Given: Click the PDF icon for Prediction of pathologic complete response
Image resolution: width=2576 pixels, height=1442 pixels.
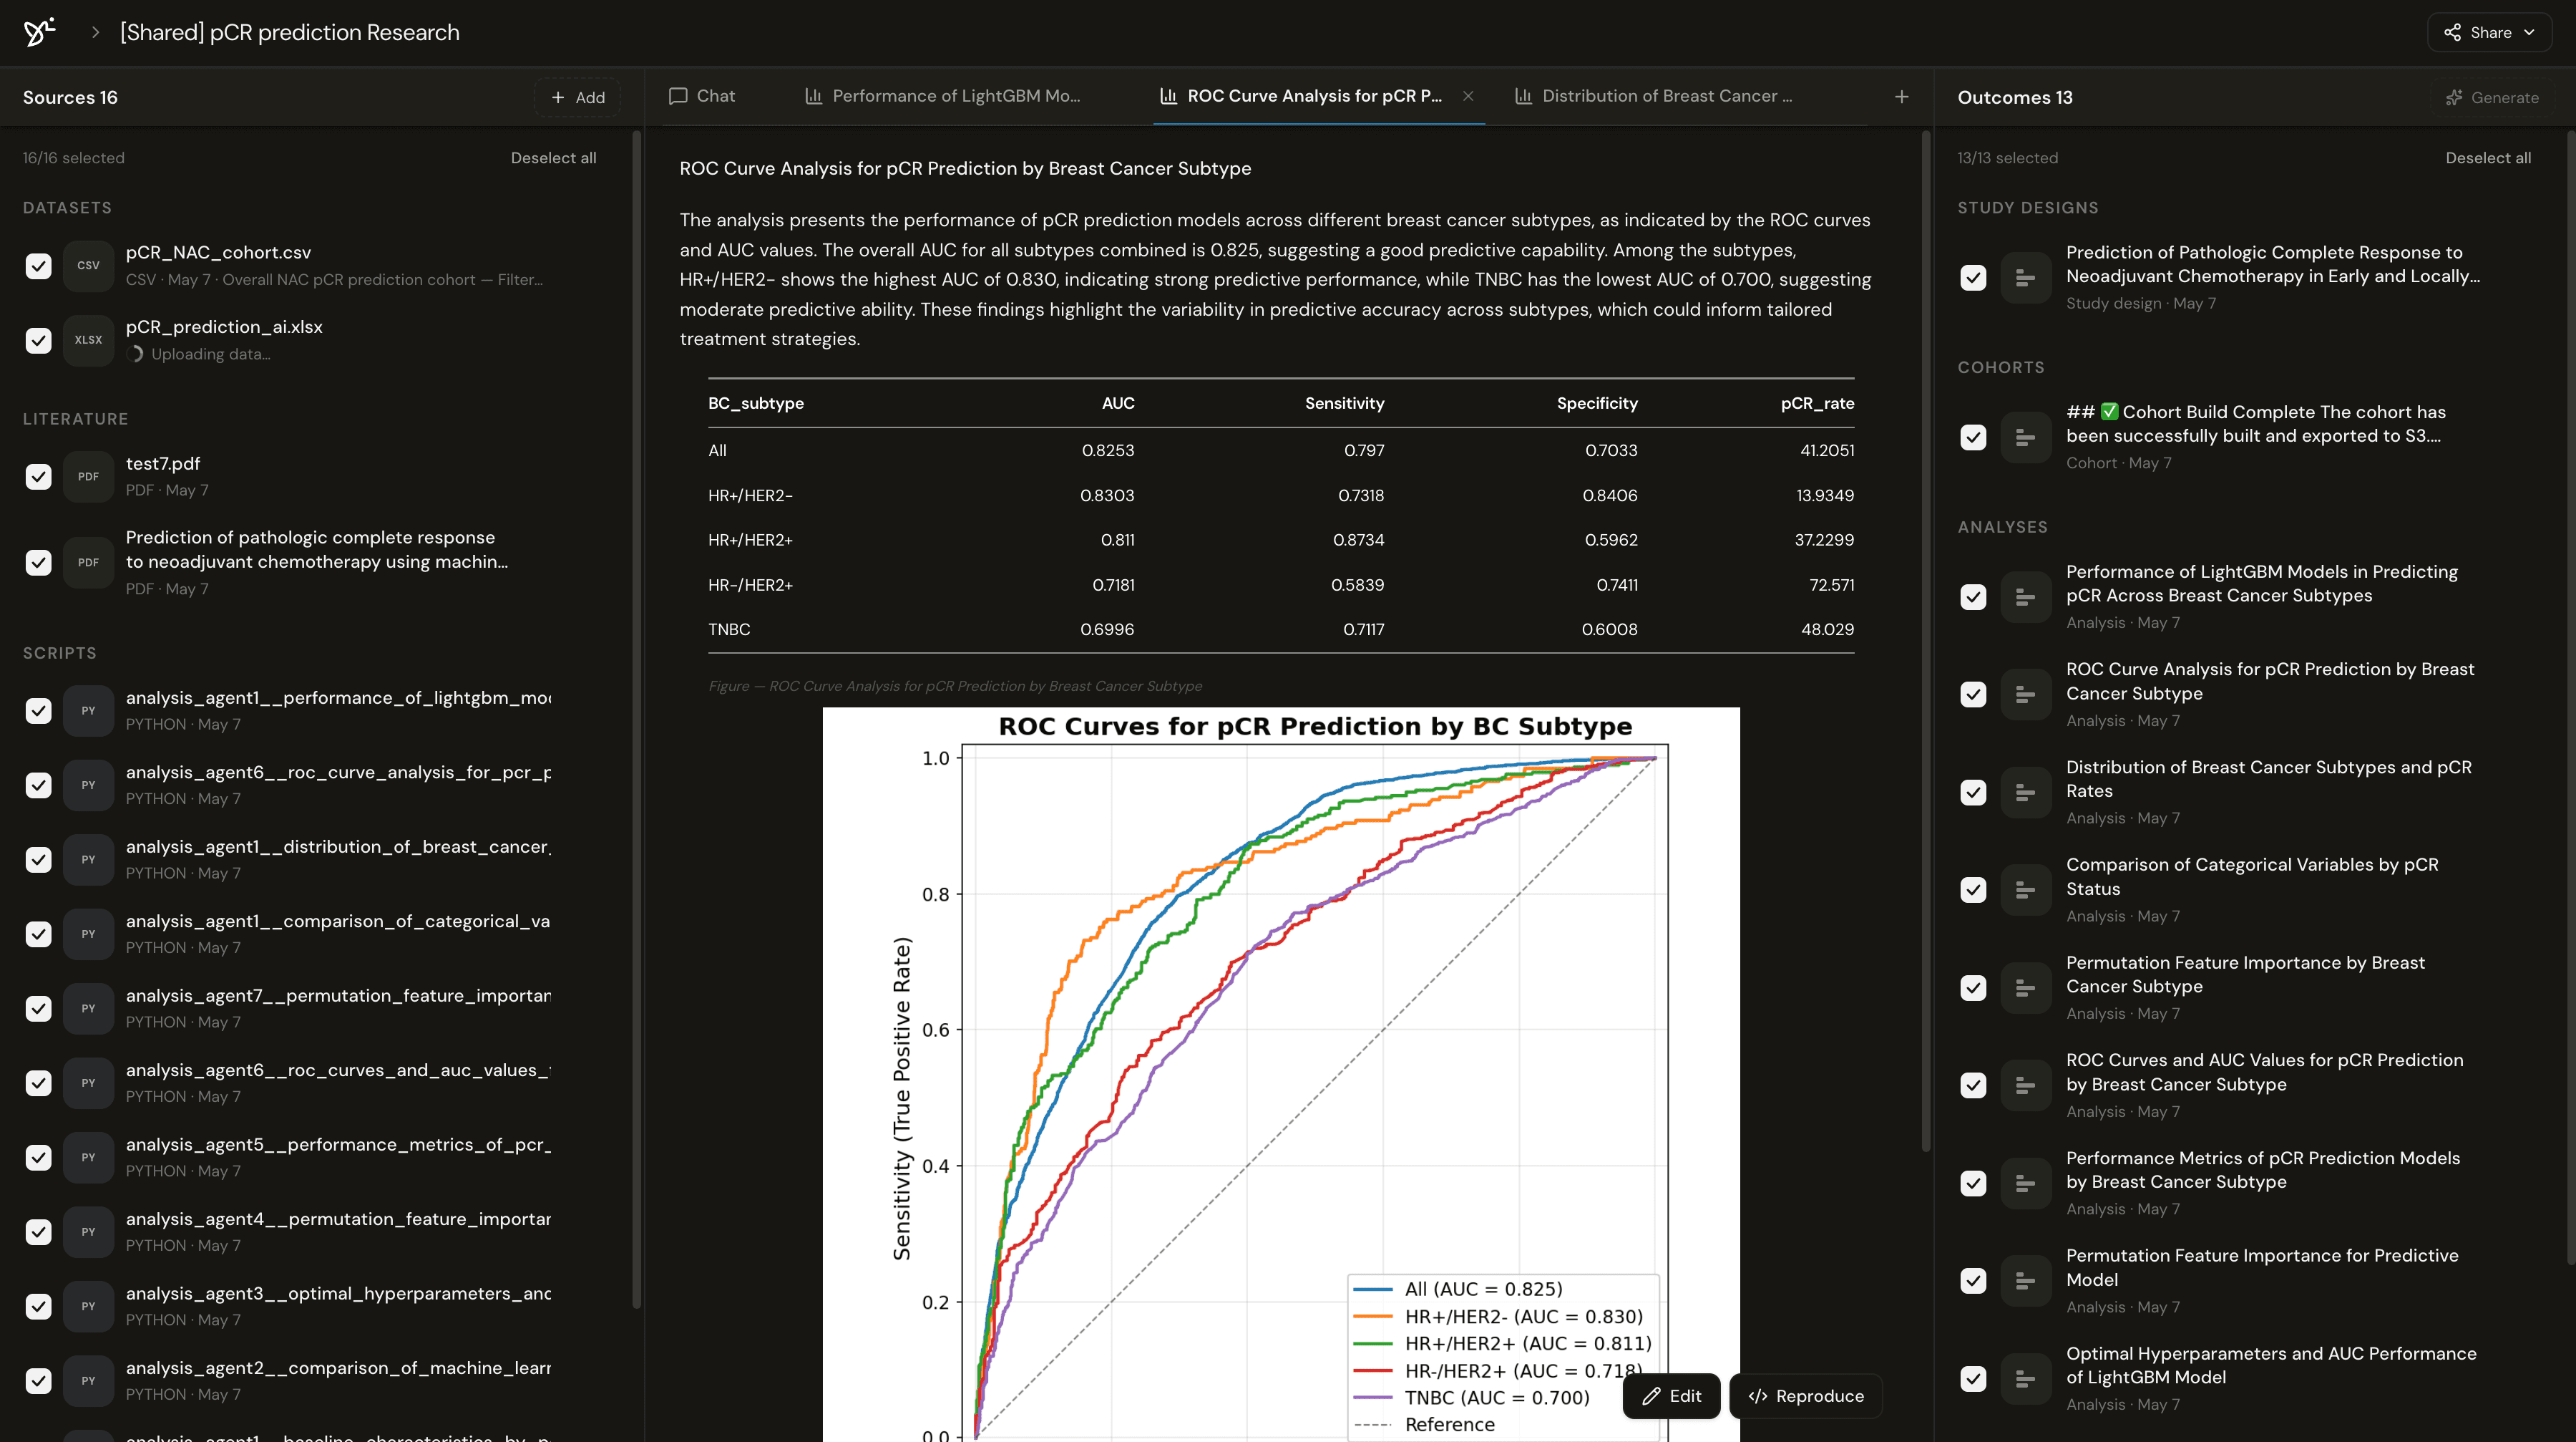Looking at the screenshot, I should click(88, 562).
